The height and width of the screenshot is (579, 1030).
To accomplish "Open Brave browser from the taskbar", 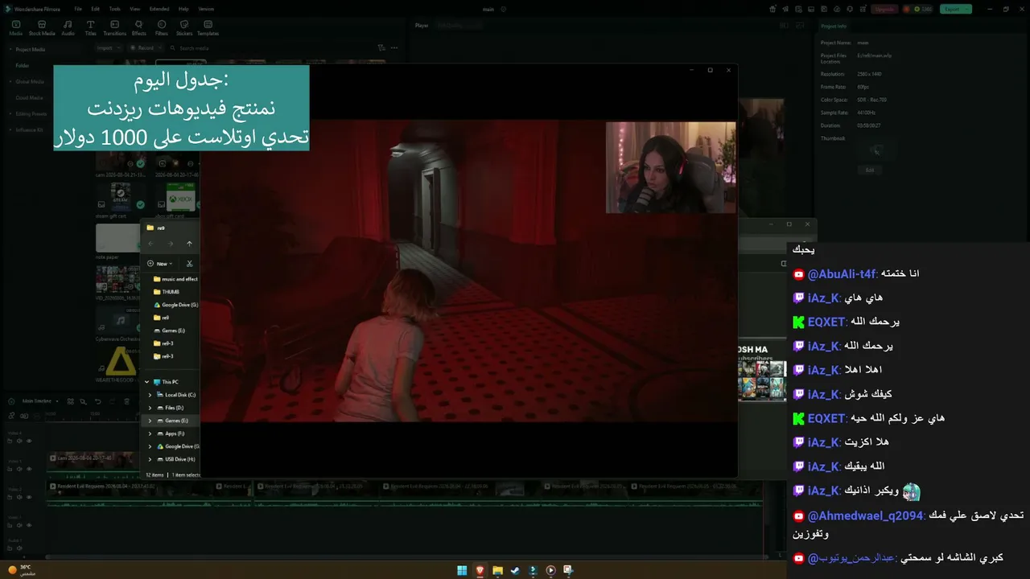I will click(x=480, y=570).
